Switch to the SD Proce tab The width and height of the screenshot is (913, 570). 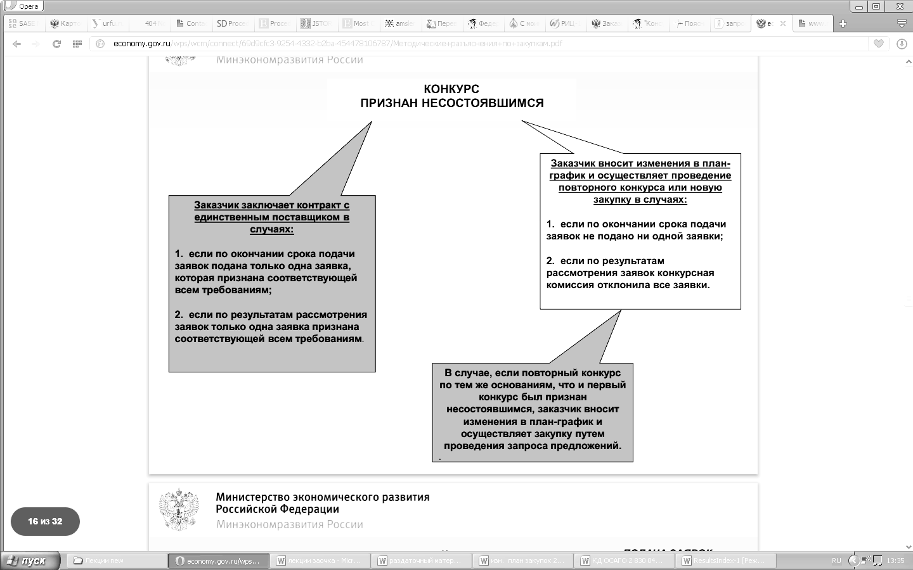pyautogui.click(x=233, y=23)
